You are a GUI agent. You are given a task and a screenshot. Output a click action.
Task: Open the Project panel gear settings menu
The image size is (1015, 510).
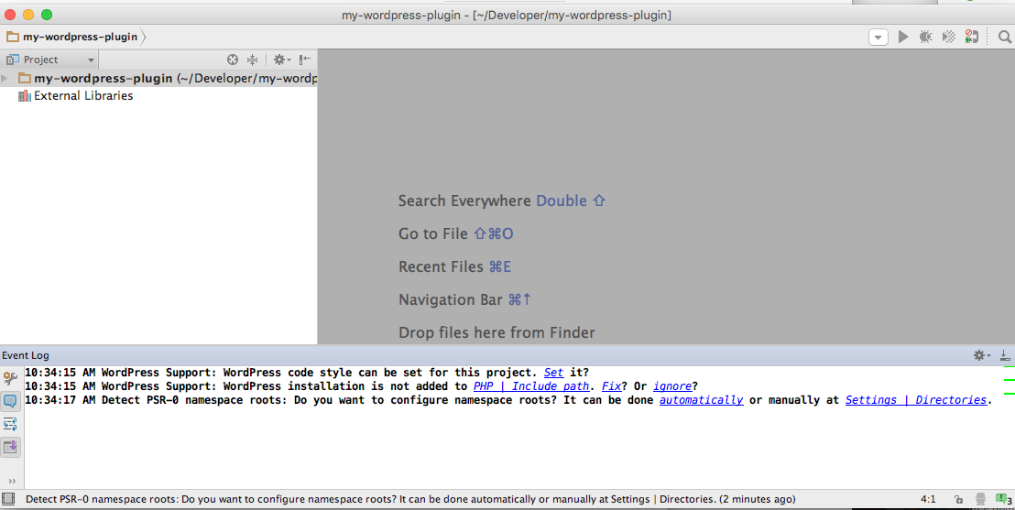point(281,60)
